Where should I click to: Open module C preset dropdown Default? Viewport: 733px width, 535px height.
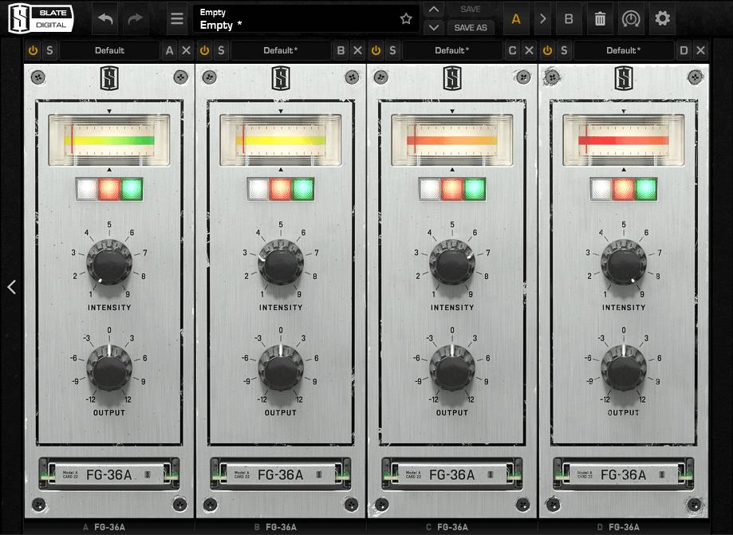click(452, 51)
